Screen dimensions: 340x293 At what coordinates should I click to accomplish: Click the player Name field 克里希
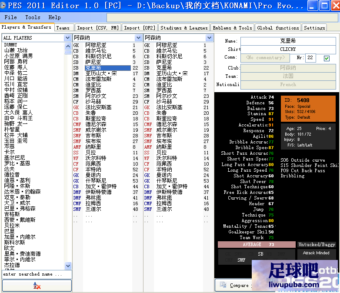coord(288,41)
